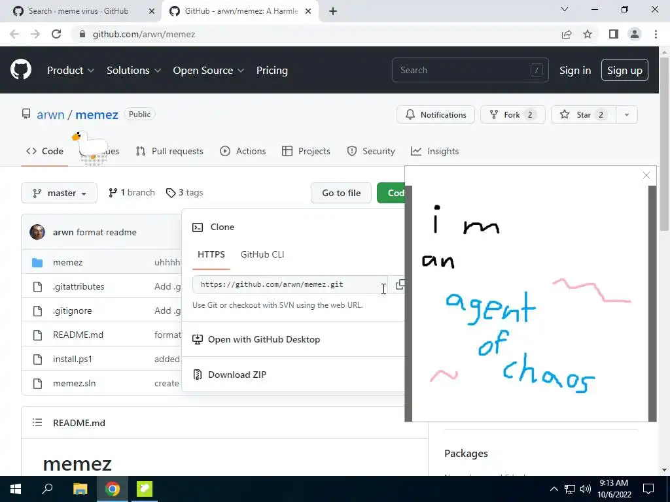670x502 pixels.
Task: Open the install.ps1 file
Action: [72, 359]
